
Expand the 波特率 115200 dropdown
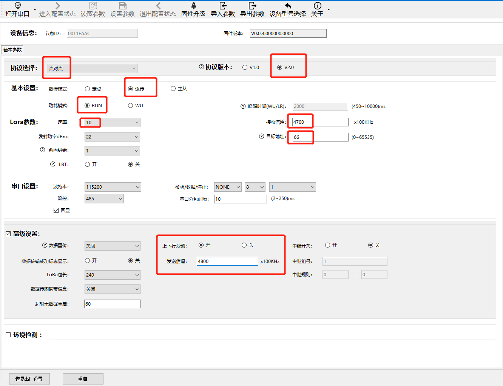tap(113, 187)
